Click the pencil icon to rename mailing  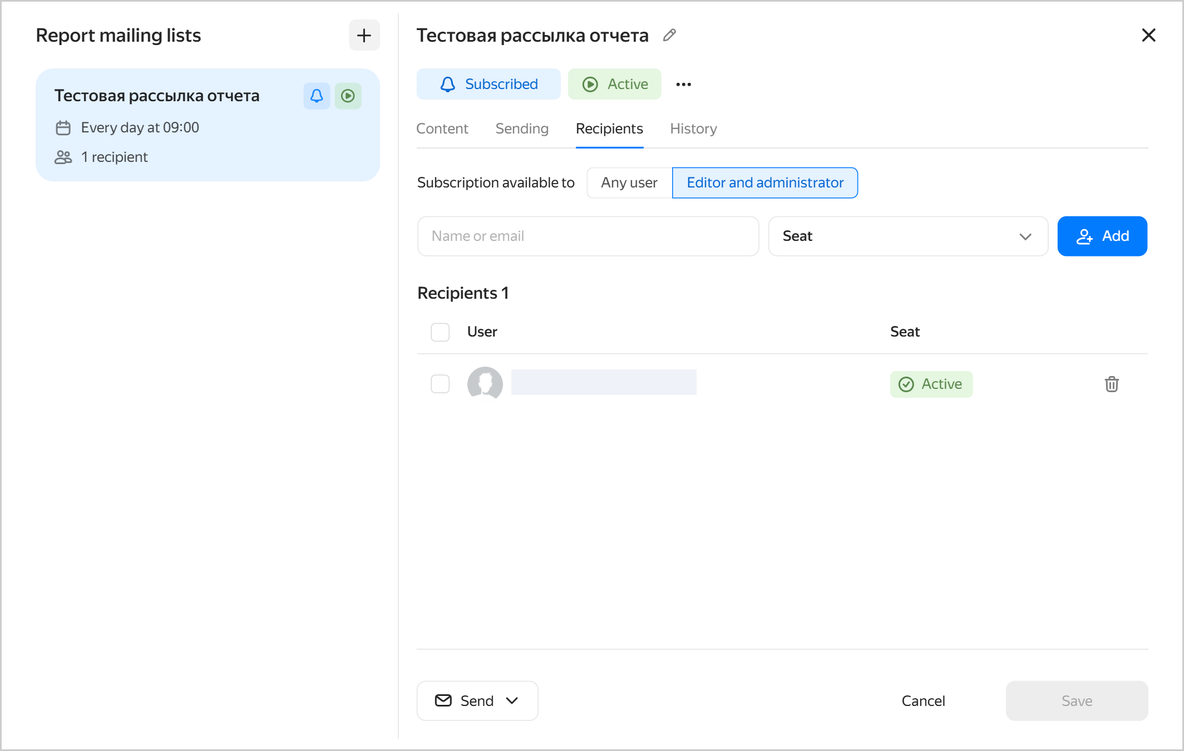click(x=669, y=36)
